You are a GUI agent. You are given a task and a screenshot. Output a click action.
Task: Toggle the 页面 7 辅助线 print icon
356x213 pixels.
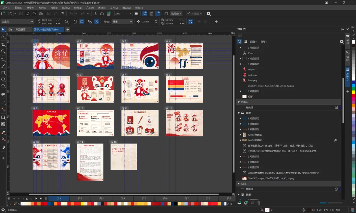[336, 189]
